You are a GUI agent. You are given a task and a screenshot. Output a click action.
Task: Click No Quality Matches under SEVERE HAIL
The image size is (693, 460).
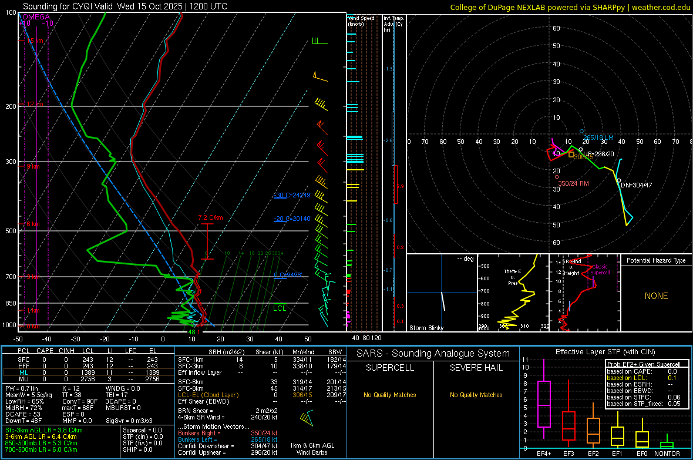pos(476,395)
